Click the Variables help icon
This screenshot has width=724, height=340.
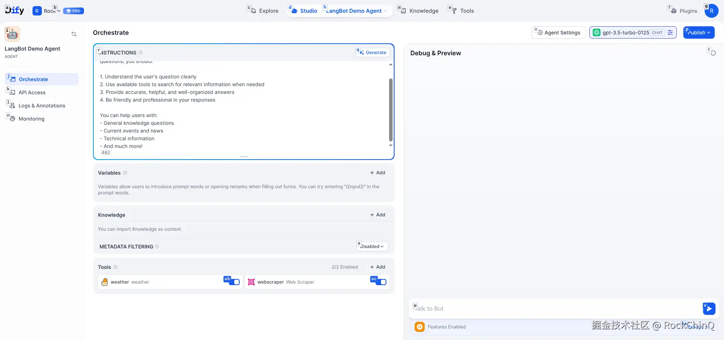pyautogui.click(x=125, y=173)
